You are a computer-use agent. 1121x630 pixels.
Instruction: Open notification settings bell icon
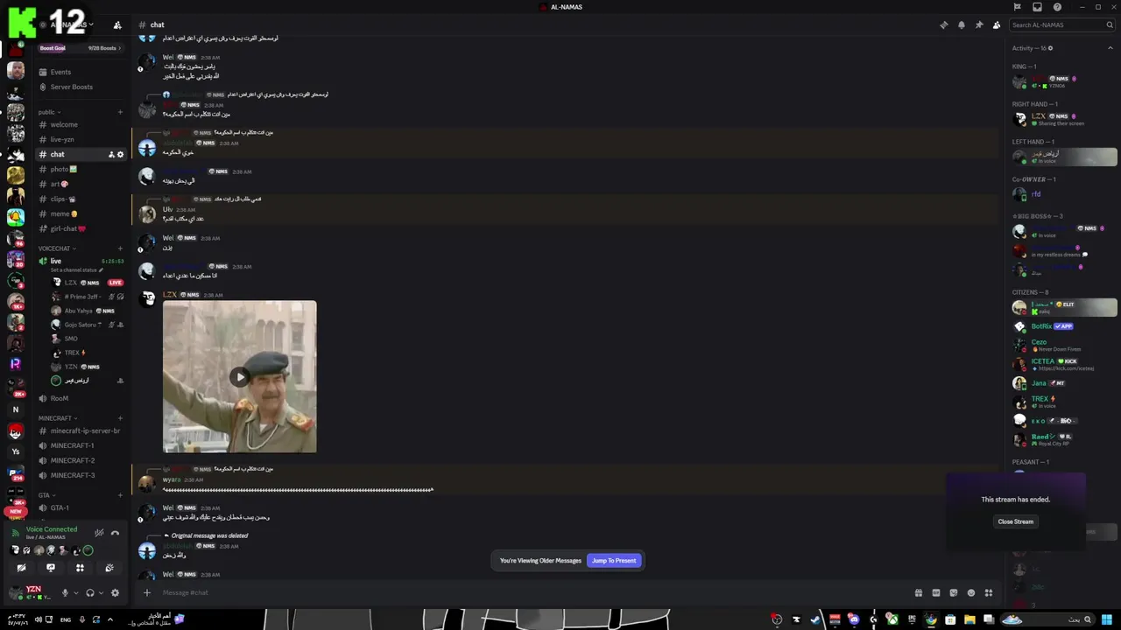click(x=962, y=24)
